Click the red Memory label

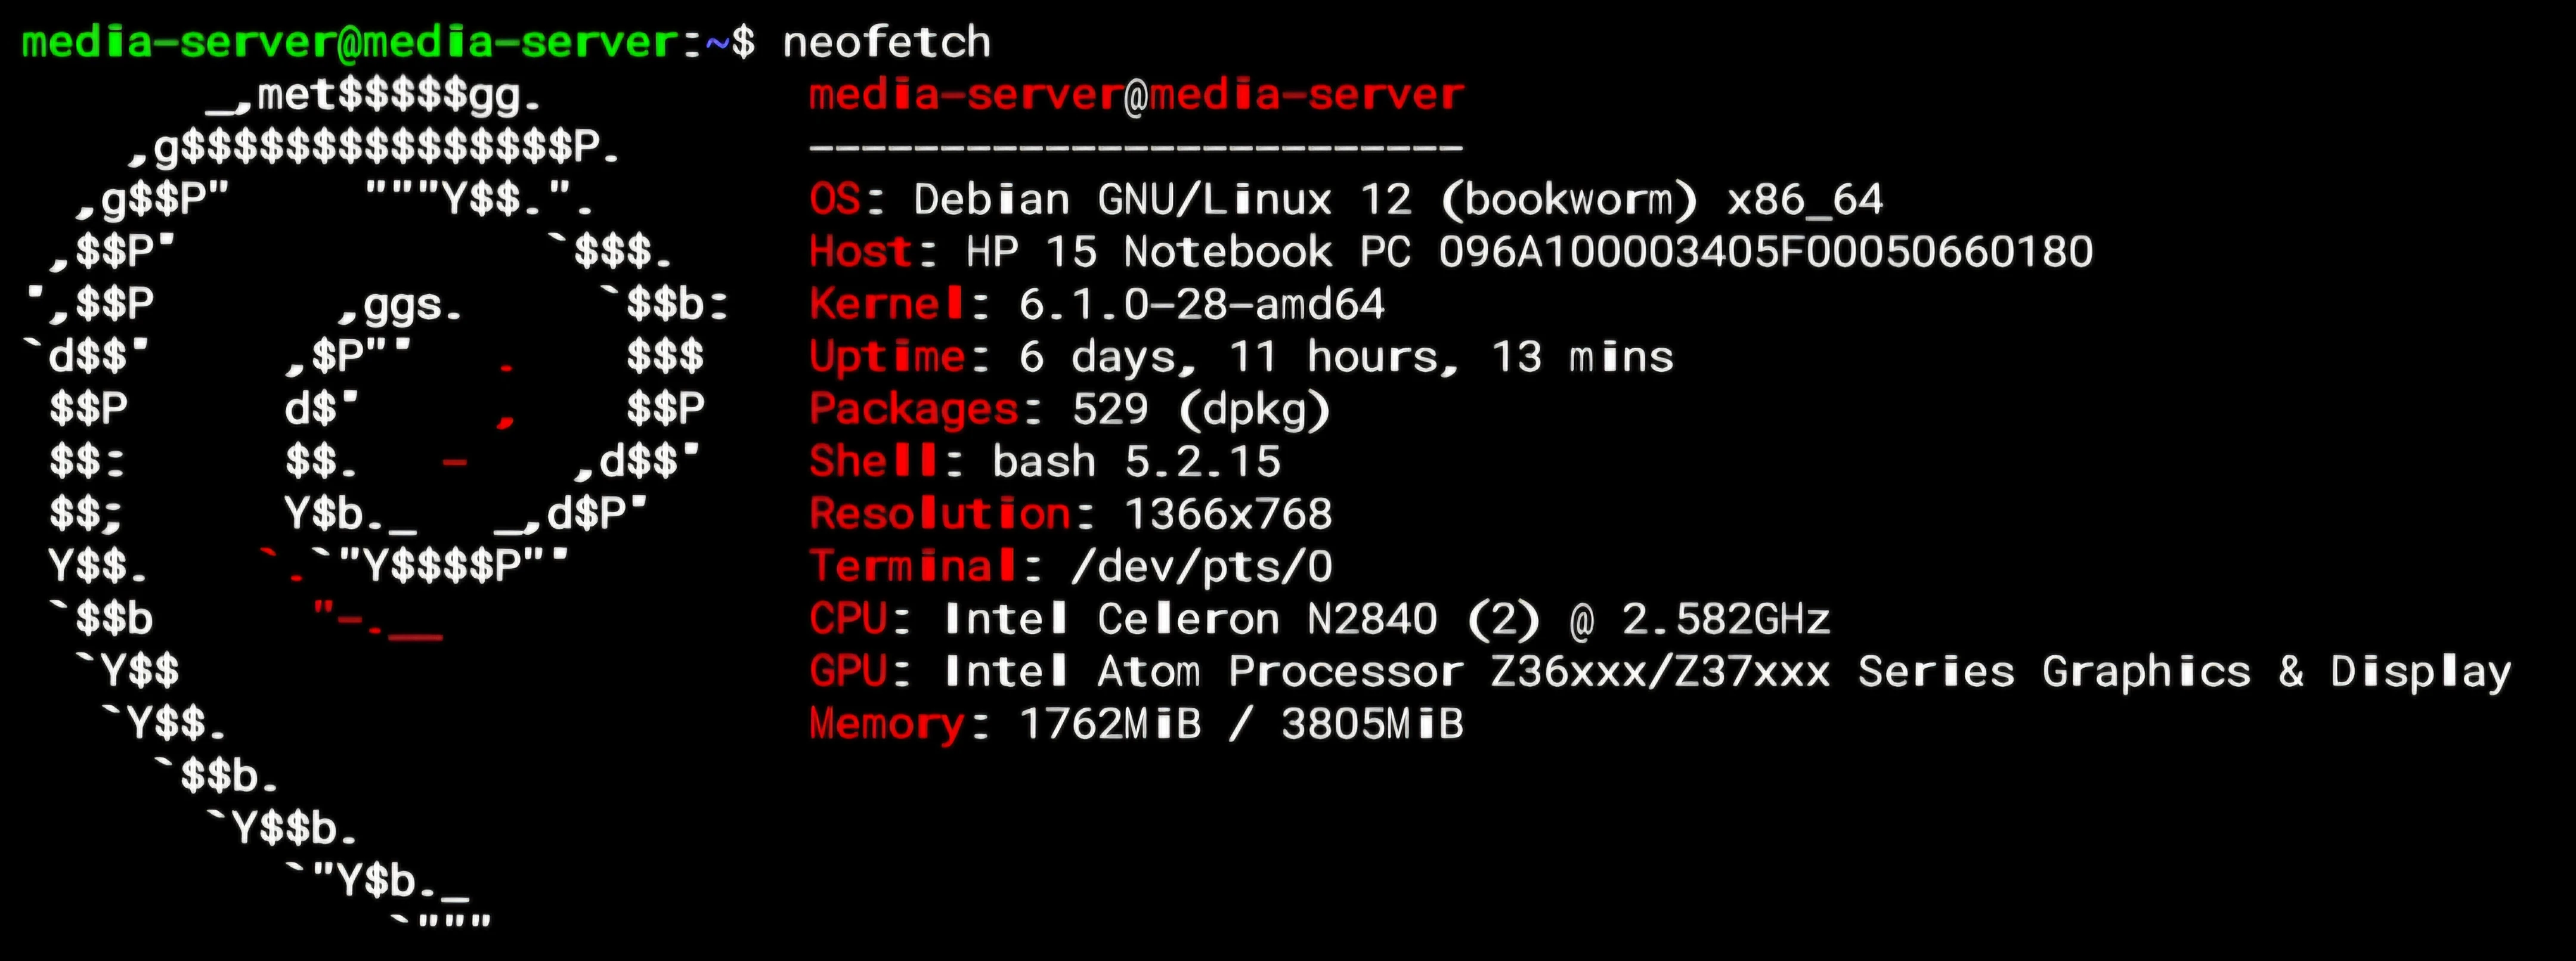click(887, 724)
